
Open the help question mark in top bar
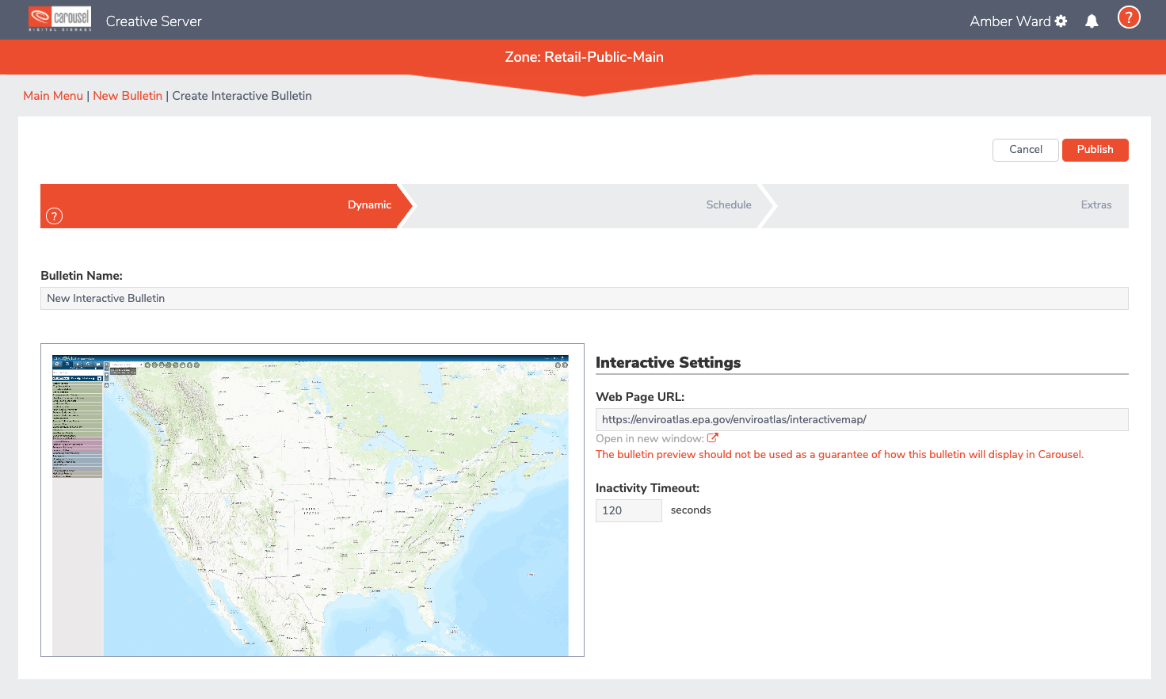1128,17
